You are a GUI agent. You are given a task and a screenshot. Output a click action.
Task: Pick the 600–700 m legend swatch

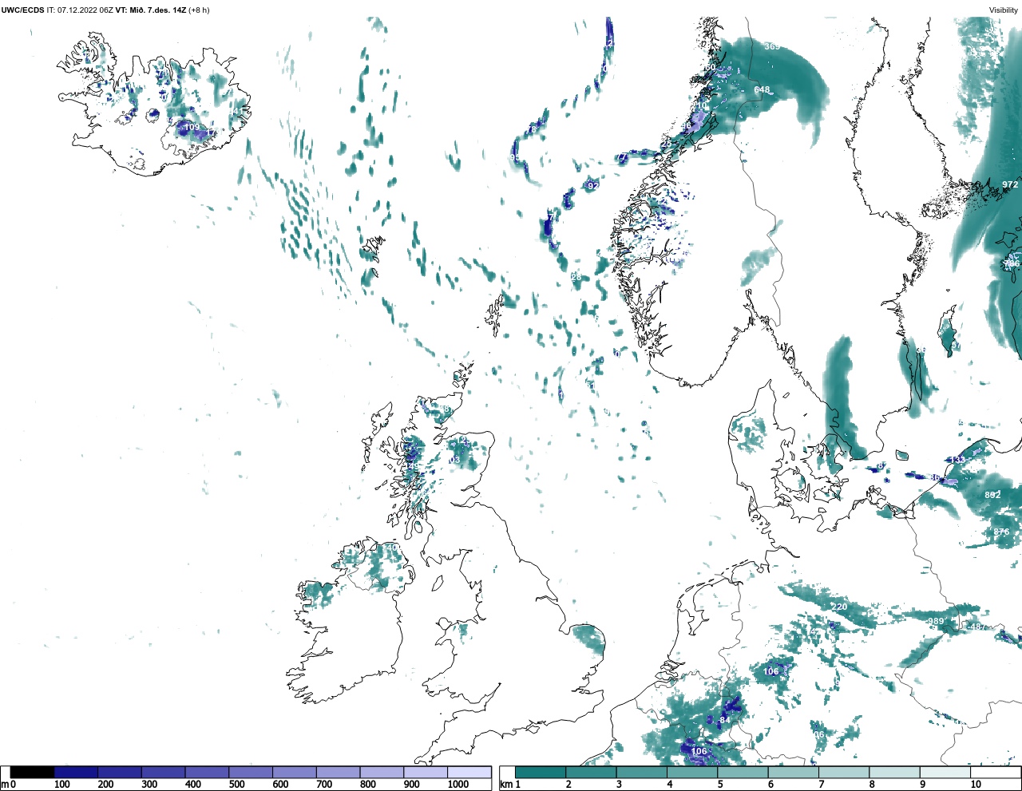(x=294, y=772)
